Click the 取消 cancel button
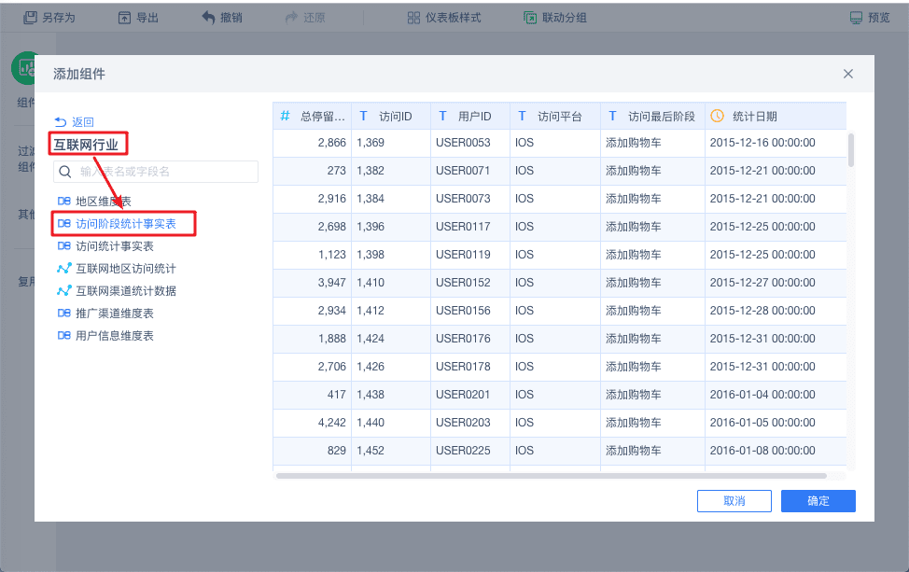909x572 pixels. click(734, 501)
